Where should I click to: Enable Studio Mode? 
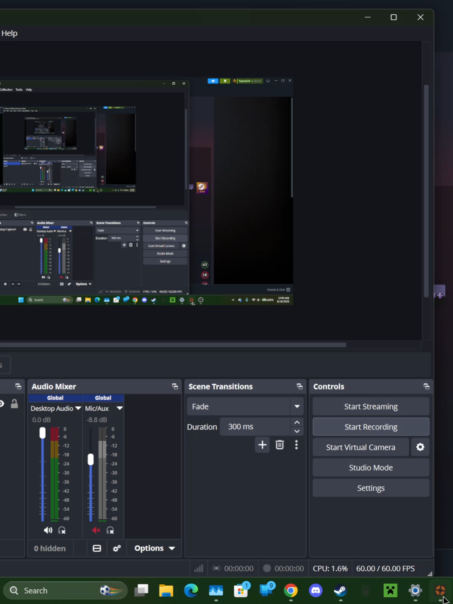click(x=371, y=468)
